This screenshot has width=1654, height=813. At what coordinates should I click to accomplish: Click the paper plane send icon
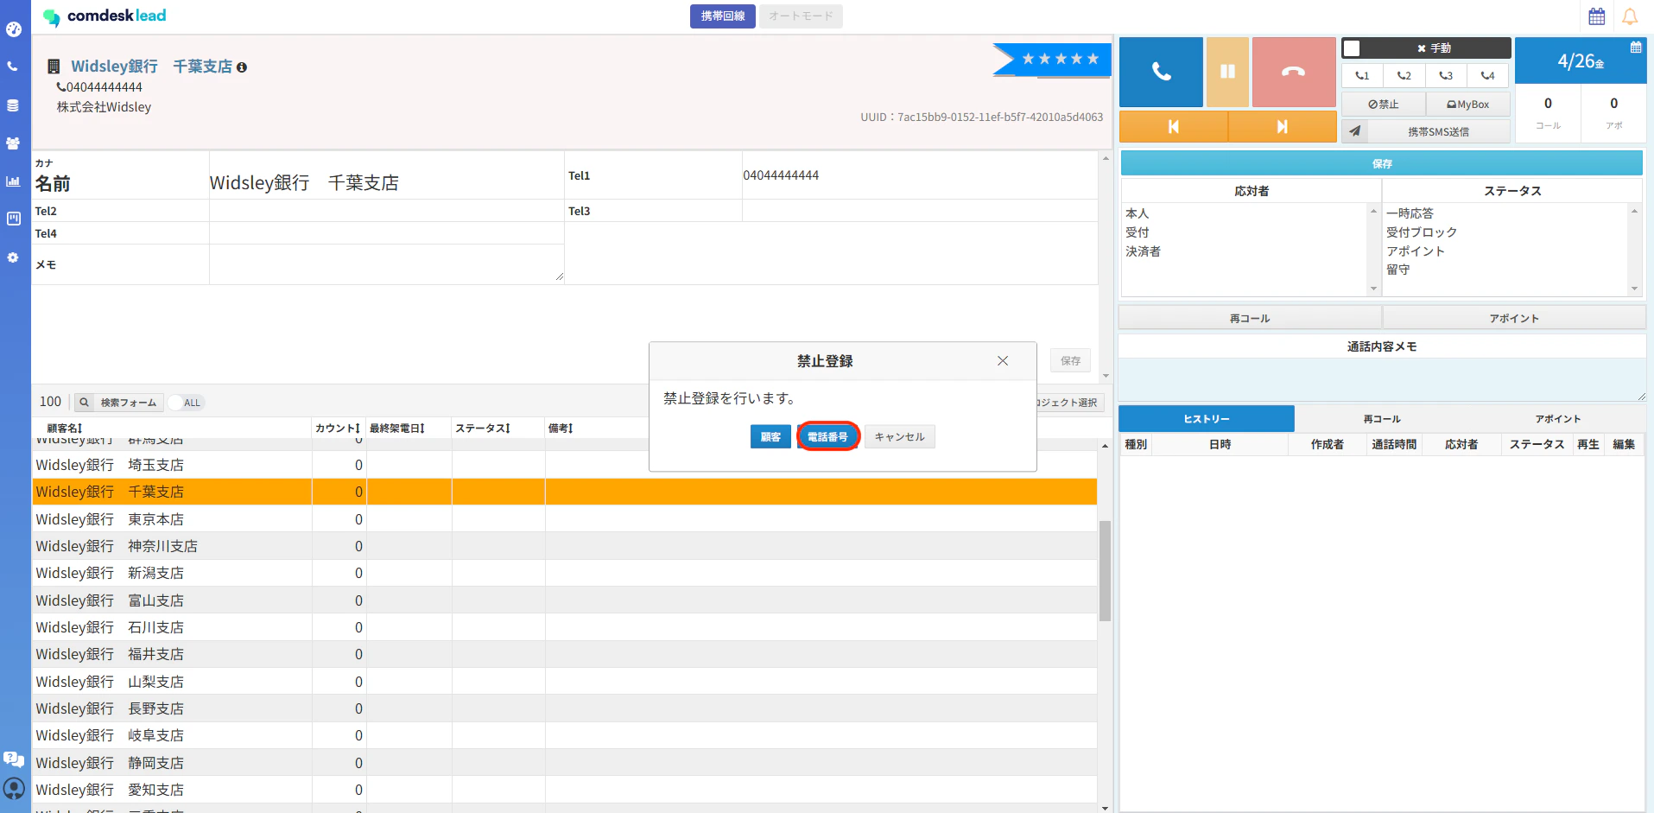1355,131
